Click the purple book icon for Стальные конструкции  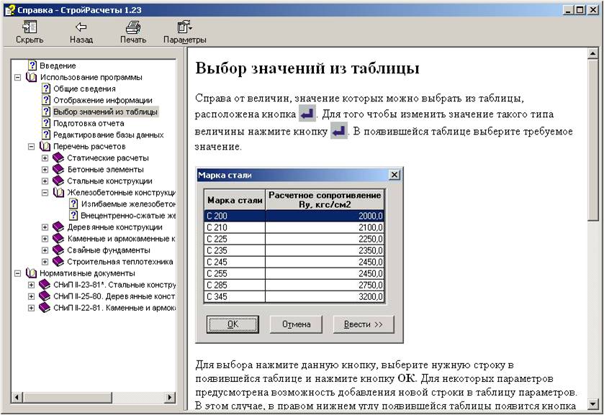point(58,181)
